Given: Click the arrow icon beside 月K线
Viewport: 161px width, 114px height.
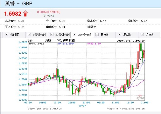Looking at the screenshot, I should 142,35.
